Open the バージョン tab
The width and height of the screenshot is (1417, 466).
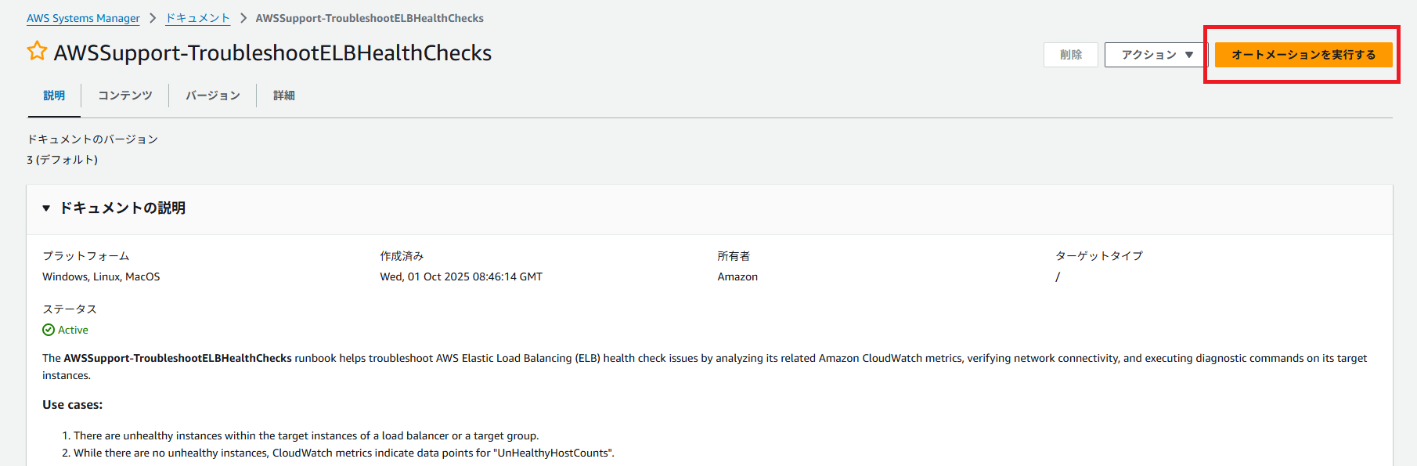click(x=212, y=96)
